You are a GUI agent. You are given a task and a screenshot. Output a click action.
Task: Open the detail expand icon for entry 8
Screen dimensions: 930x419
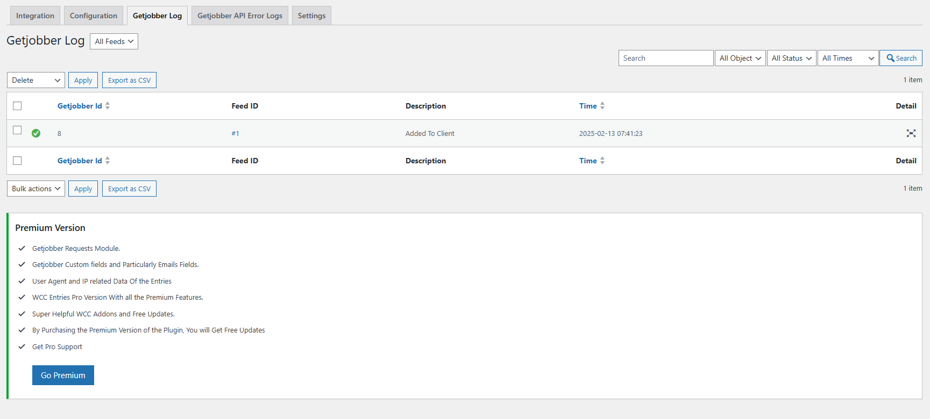pyautogui.click(x=911, y=133)
